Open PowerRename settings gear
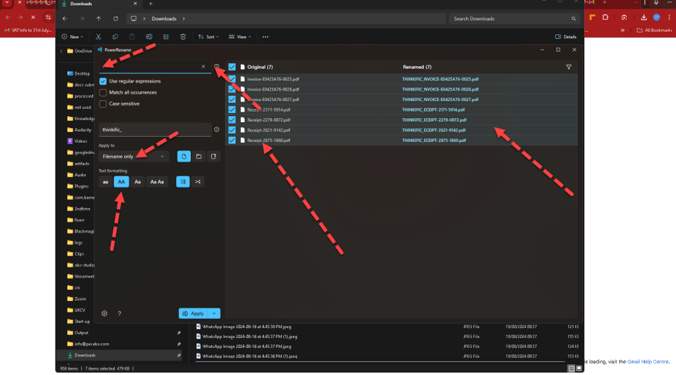676x375 pixels. [104, 314]
